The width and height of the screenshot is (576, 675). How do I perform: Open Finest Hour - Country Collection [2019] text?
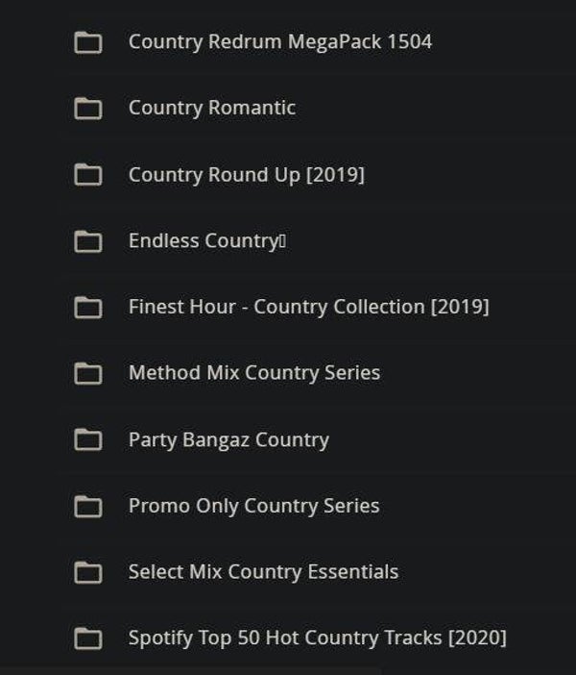click(309, 308)
